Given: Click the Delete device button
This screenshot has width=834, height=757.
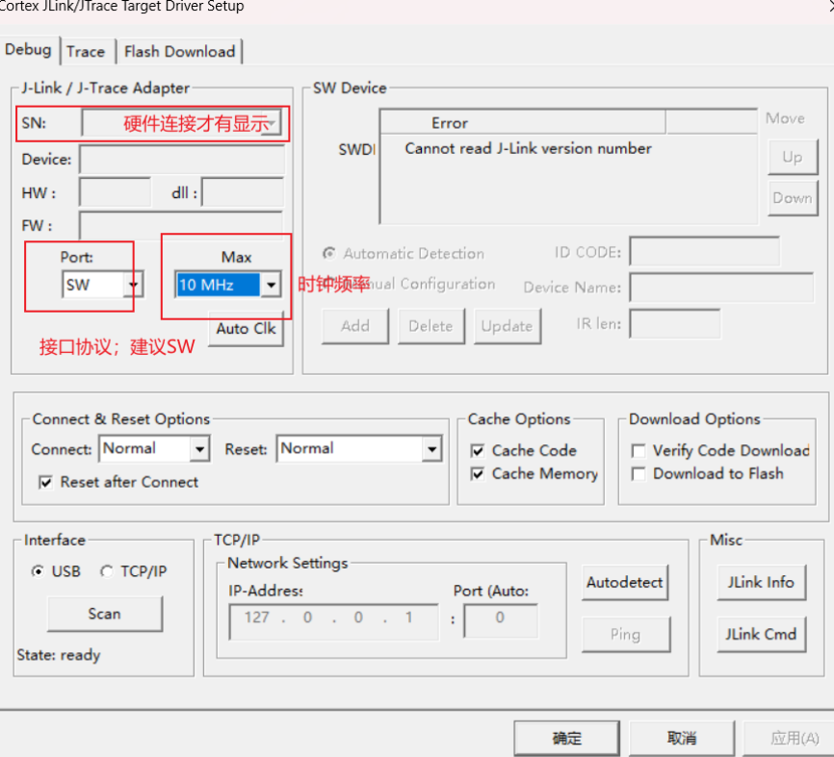Looking at the screenshot, I should pyautogui.click(x=430, y=326).
